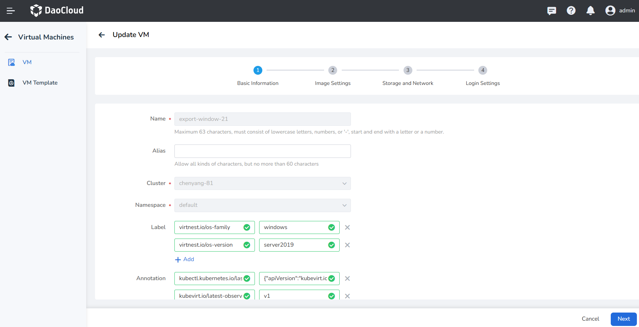Jump to step 3 Storage and Network

(x=407, y=70)
